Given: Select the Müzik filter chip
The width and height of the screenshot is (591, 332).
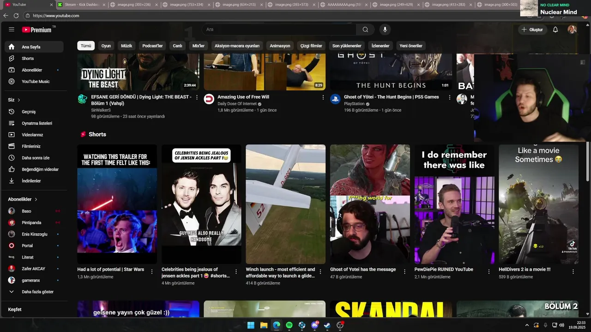Looking at the screenshot, I should 127,46.
